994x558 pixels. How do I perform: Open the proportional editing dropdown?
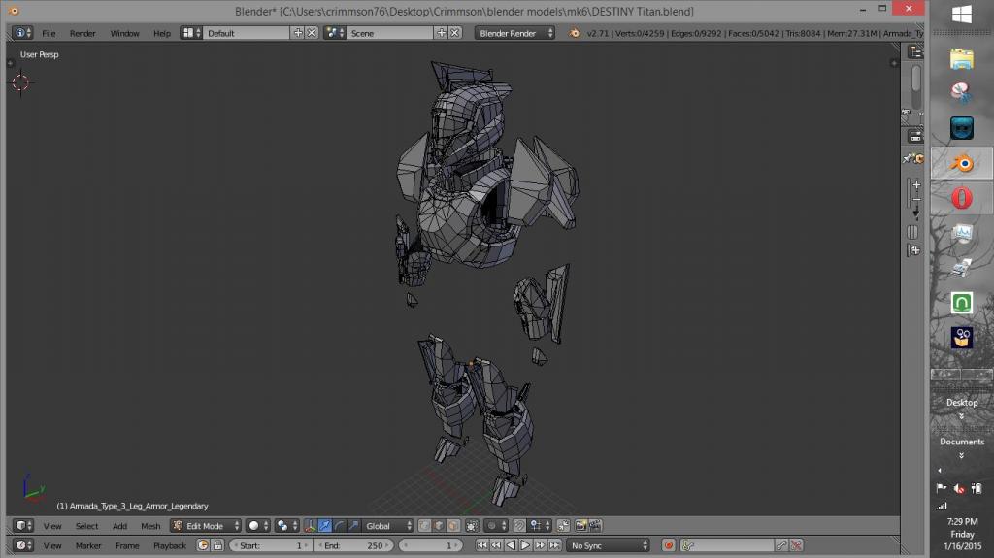pos(496,526)
